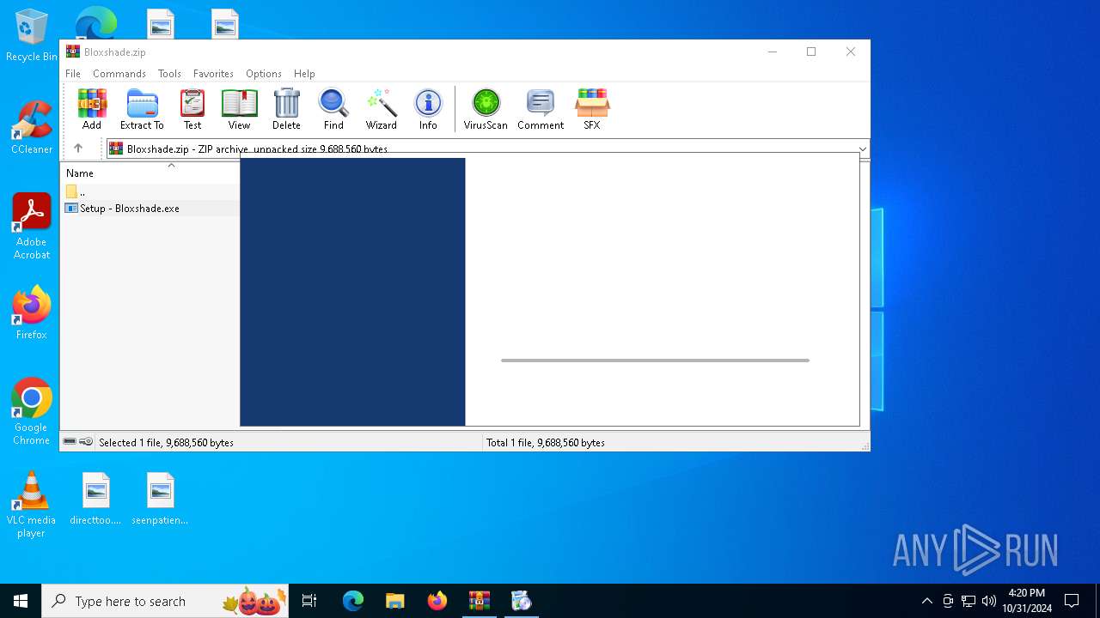Expand the archive path dropdown arrow
1100x618 pixels.
coord(863,149)
